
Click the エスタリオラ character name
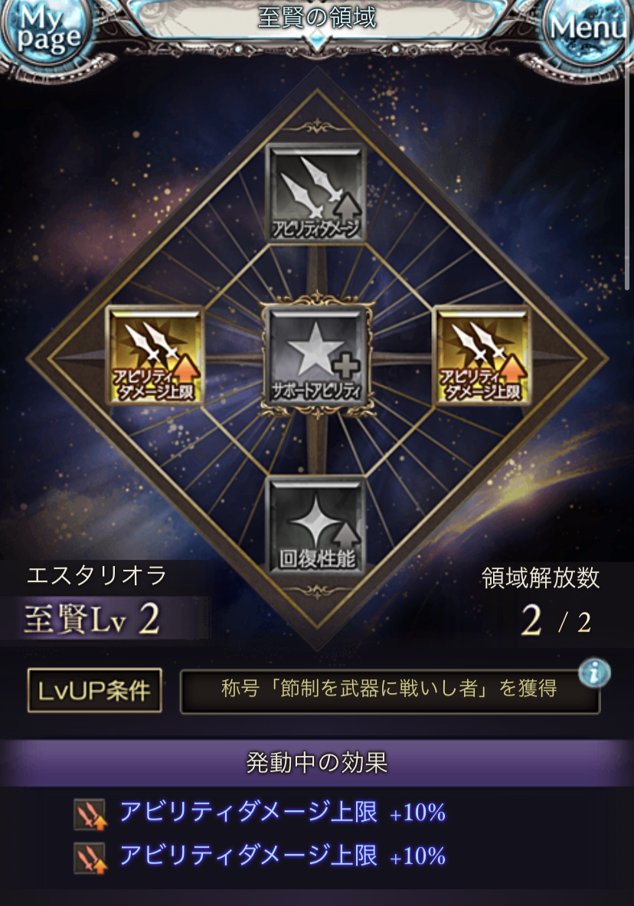pyautogui.click(x=96, y=575)
